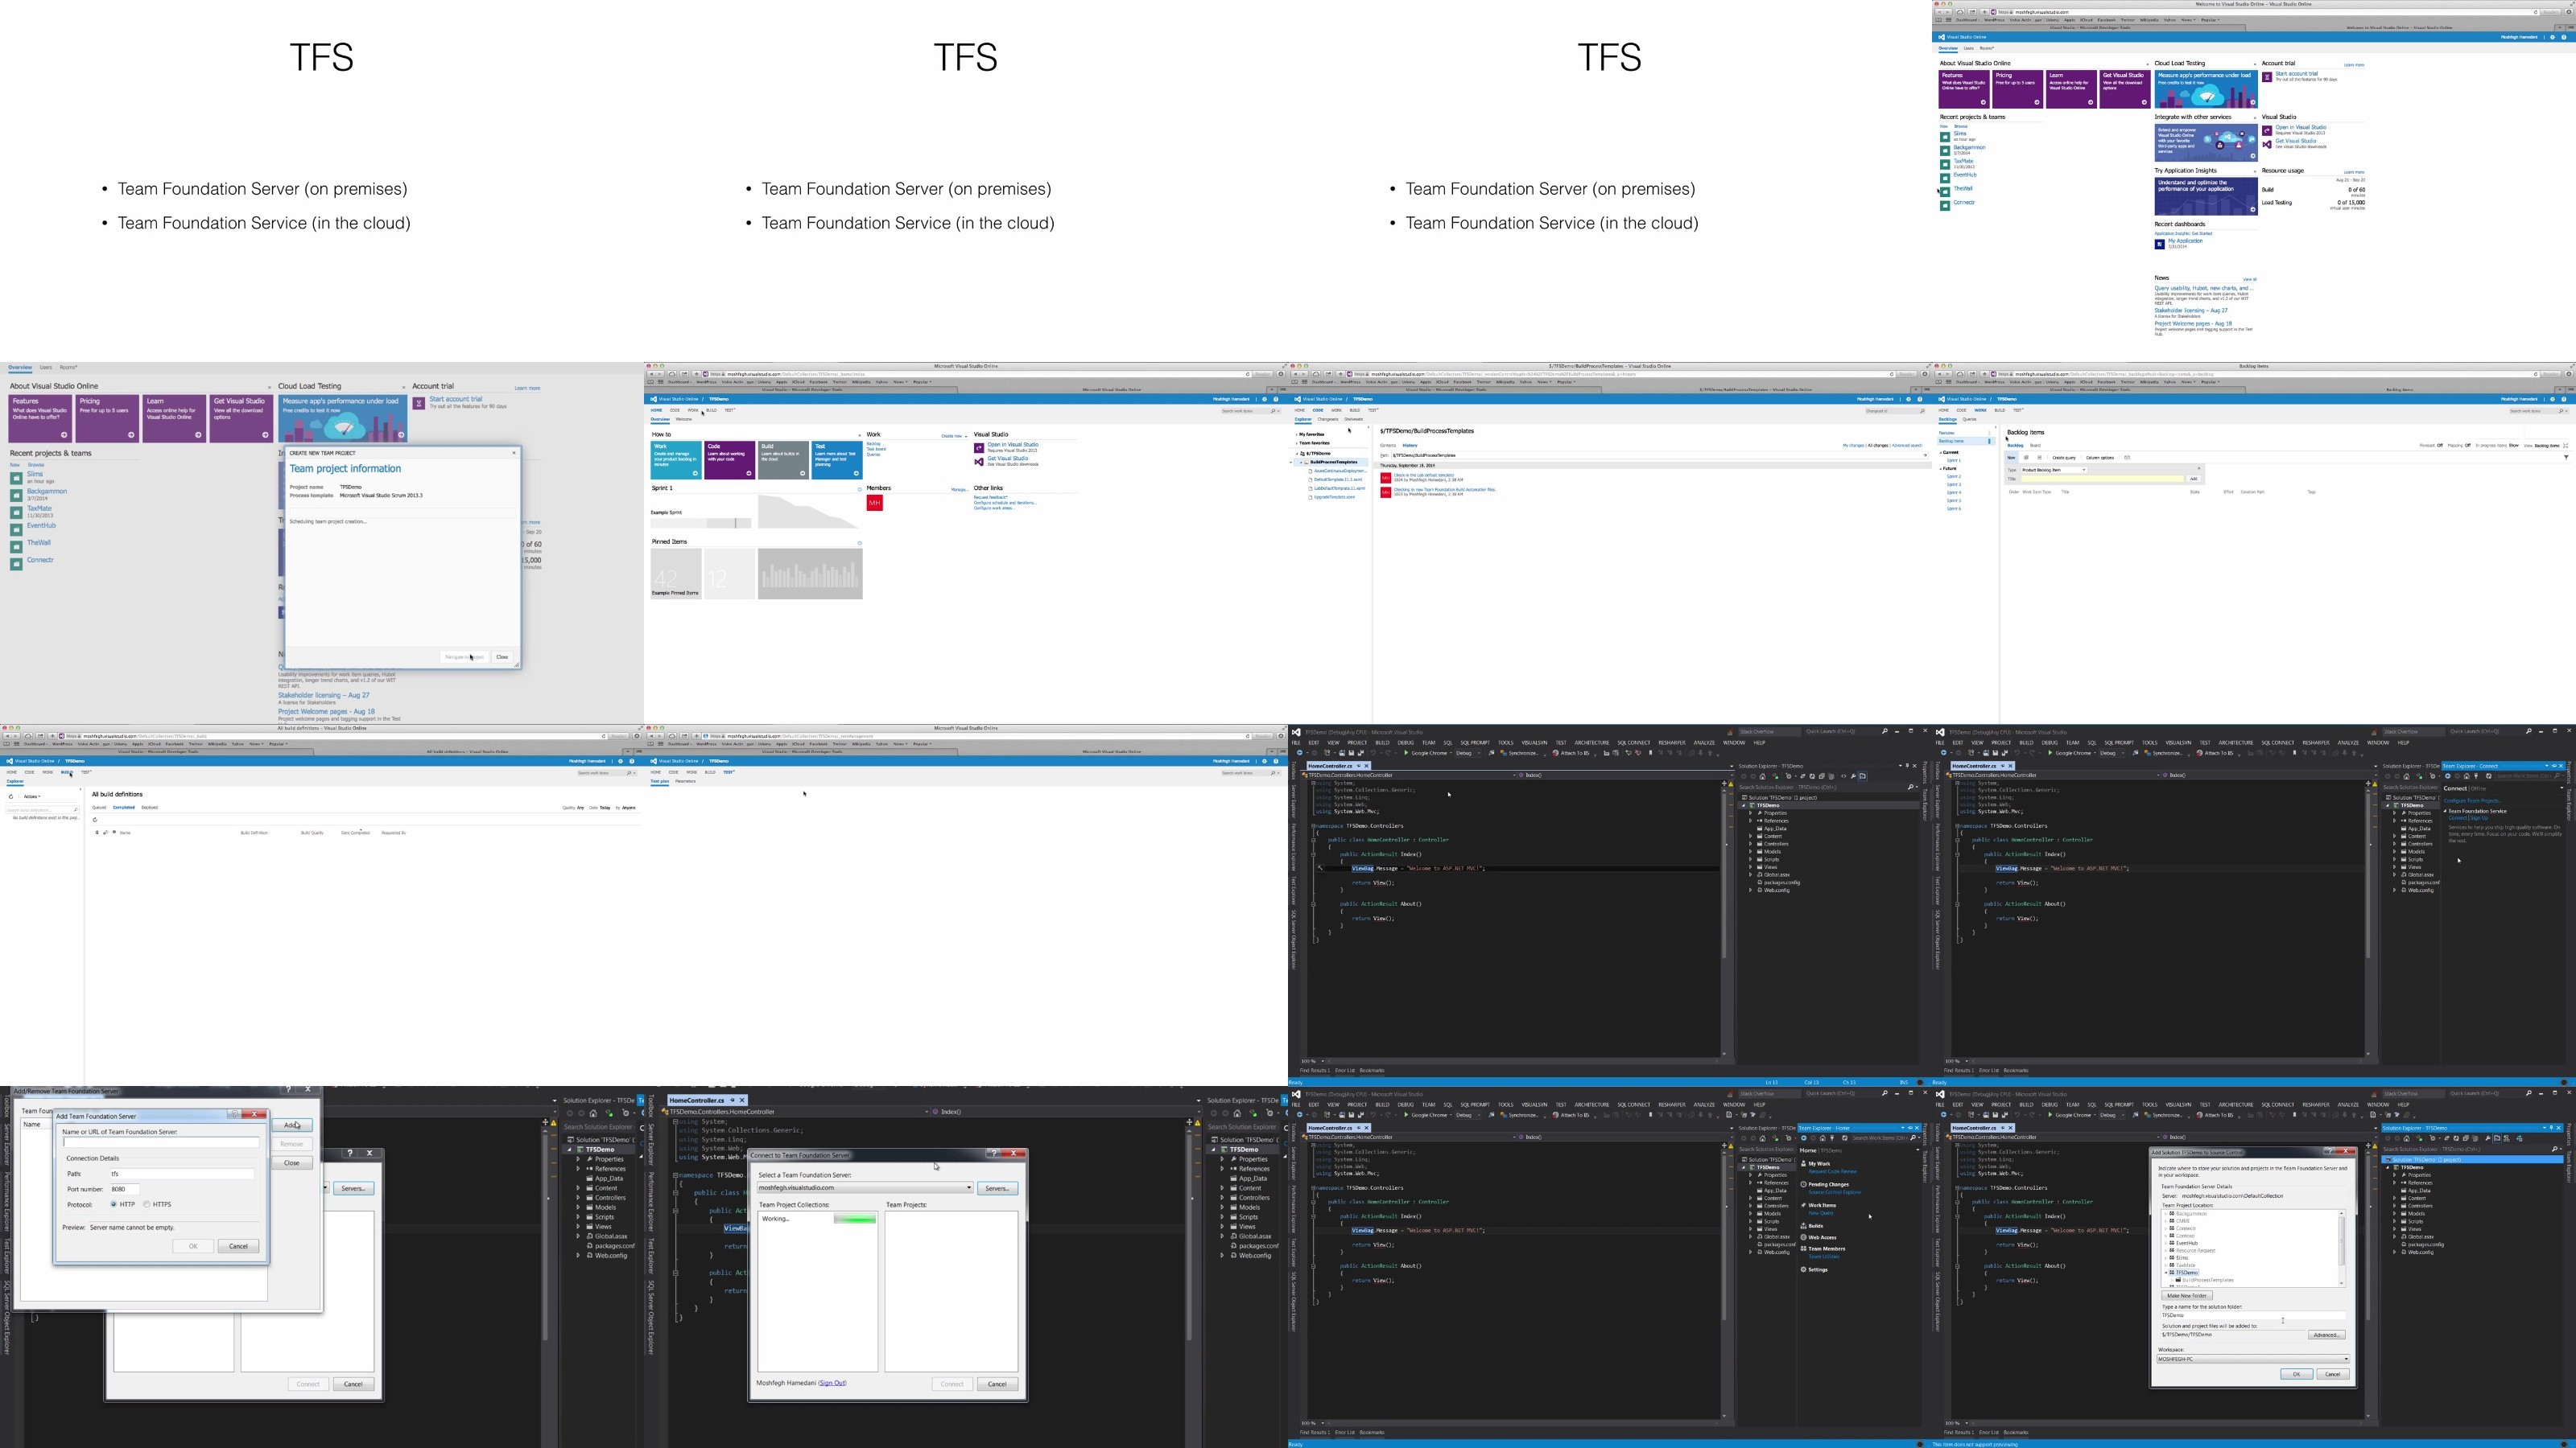This screenshot has height=1448, width=2576.
Task: Click the green Working progress bar
Action: [x=854, y=1220]
